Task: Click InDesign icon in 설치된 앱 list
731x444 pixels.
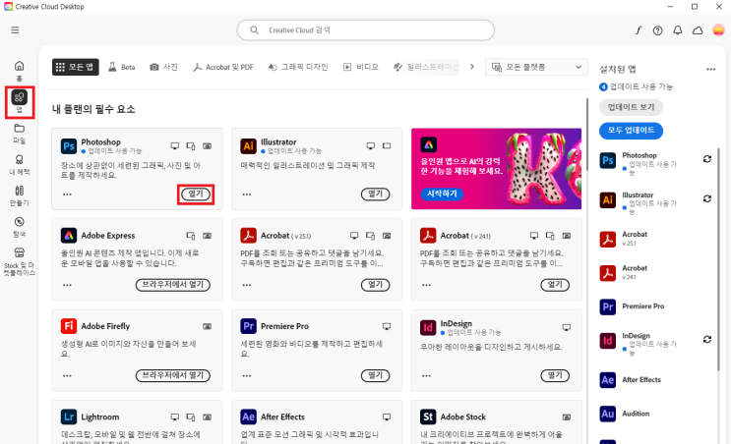Action: pyautogui.click(x=607, y=341)
